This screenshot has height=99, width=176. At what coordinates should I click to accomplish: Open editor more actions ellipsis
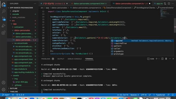tap(173, 4)
